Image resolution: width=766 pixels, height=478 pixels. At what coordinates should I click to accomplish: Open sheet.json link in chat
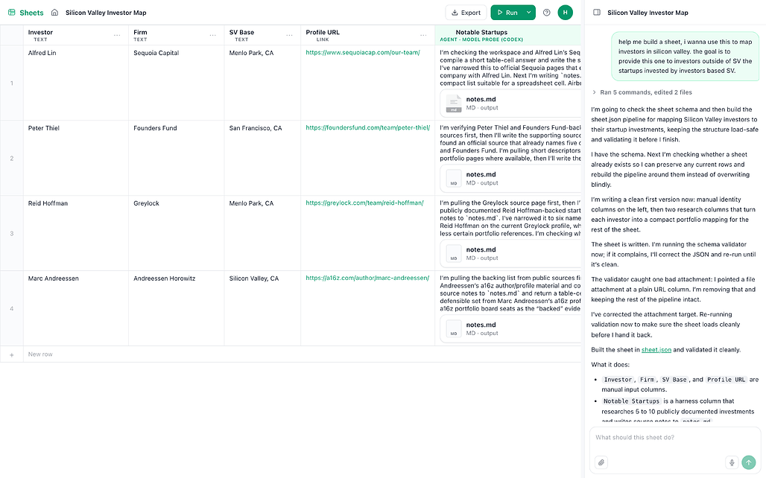click(x=656, y=350)
